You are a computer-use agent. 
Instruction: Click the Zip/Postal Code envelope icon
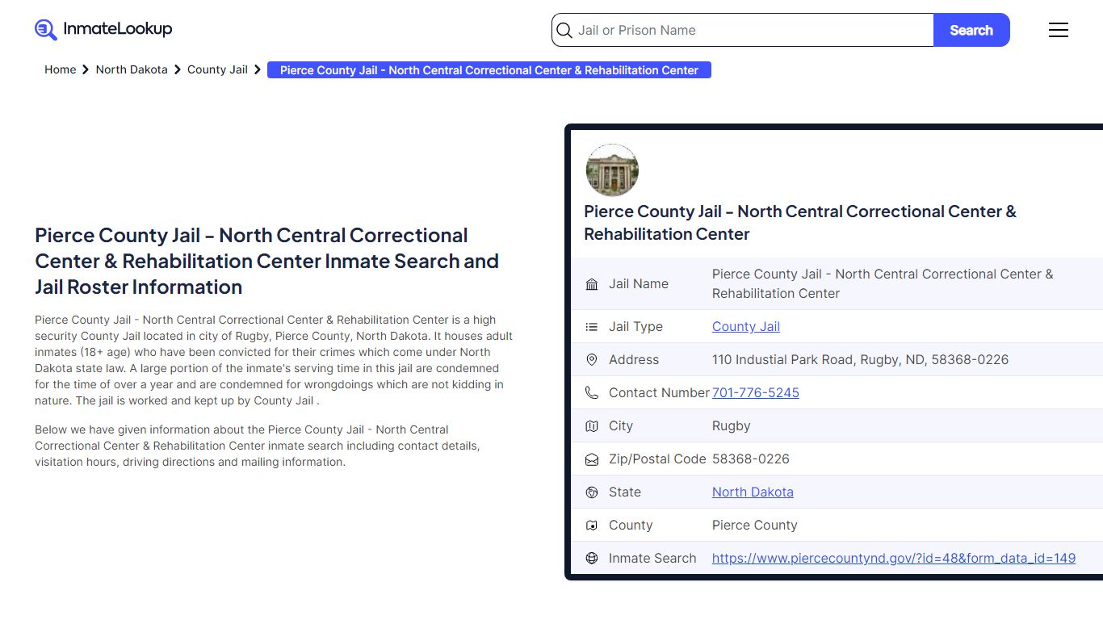[592, 459]
